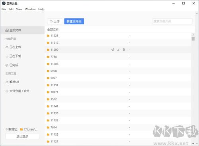
Task: Select the 5928 folder icon
Action: click(48, 71)
